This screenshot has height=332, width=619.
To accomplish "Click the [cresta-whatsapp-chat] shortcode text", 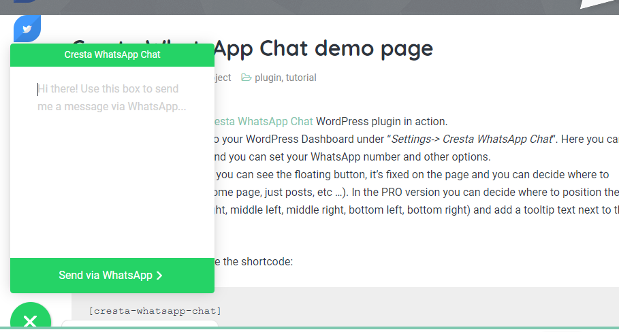I will (155, 311).
